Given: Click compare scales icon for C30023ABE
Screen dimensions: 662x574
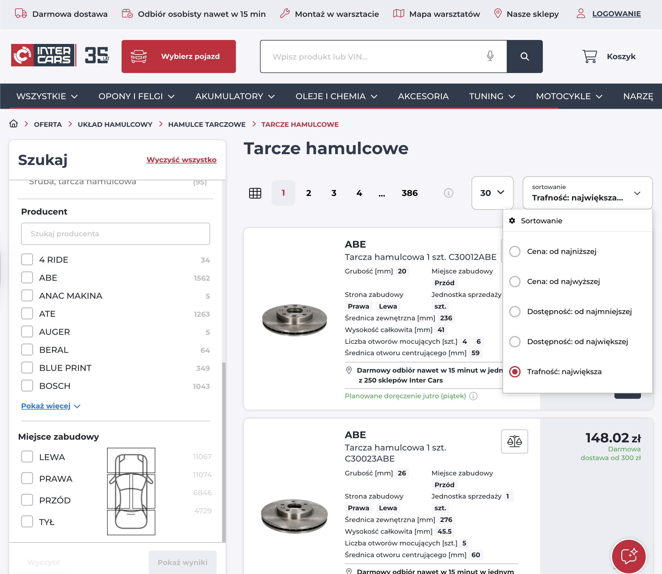Looking at the screenshot, I should [x=514, y=441].
